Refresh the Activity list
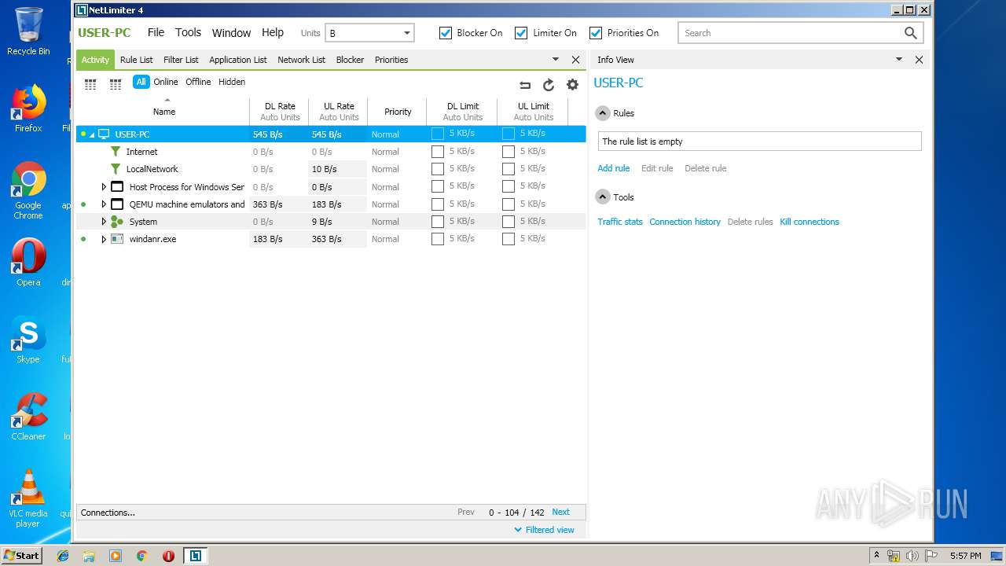1006x566 pixels. 549,85
